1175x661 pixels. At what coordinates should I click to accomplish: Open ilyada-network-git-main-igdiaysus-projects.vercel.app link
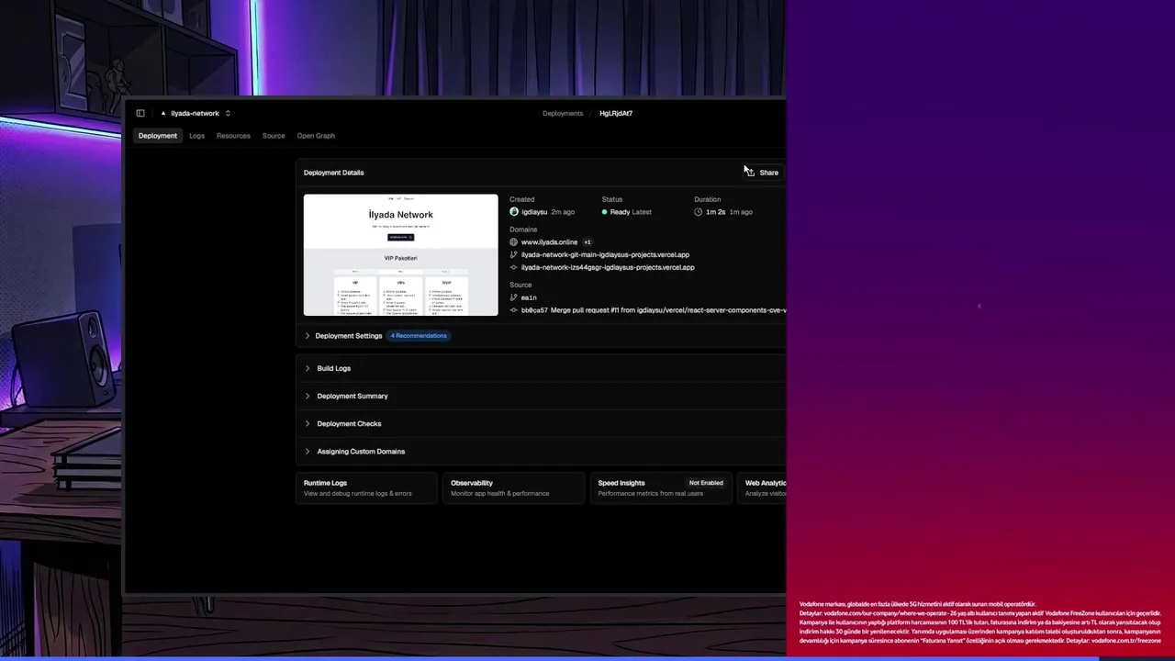pyautogui.click(x=605, y=254)
